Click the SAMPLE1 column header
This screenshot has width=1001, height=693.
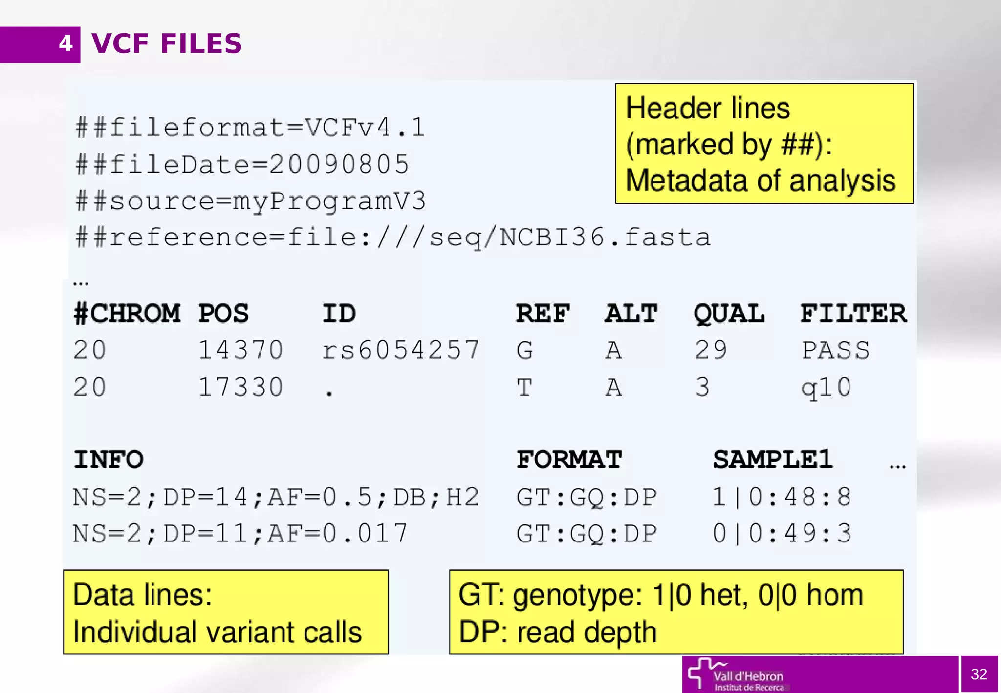[773, 459]
